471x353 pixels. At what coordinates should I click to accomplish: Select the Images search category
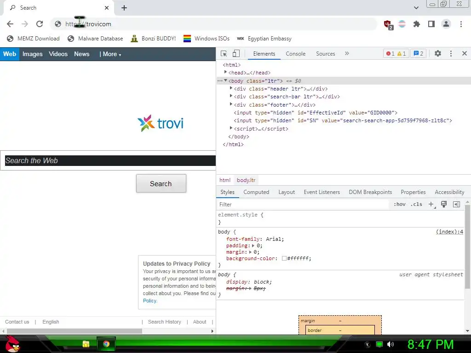33,54
